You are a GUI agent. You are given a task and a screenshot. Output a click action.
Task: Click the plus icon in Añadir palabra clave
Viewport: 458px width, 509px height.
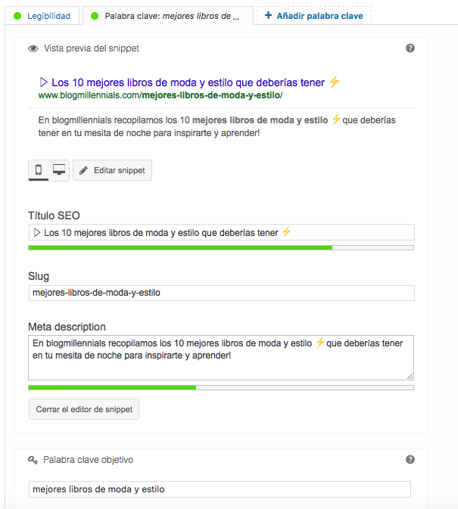pyautogui.click(x=268, y=16)
